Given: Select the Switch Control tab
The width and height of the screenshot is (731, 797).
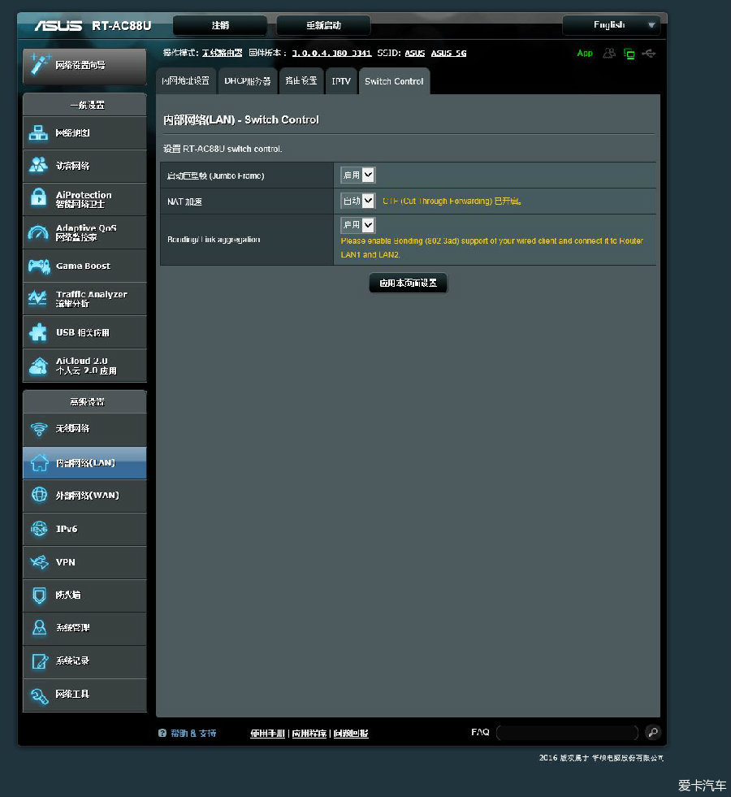Looking at the screenshot, I should point(394,80).
